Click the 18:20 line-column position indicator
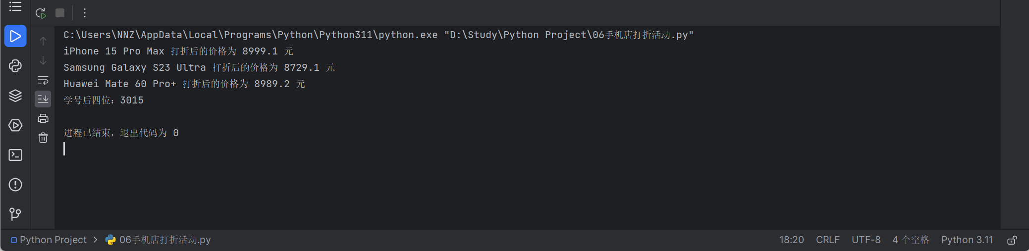Image resolution: width=1029 pixels, height=251 pixels. click(791, 240)
